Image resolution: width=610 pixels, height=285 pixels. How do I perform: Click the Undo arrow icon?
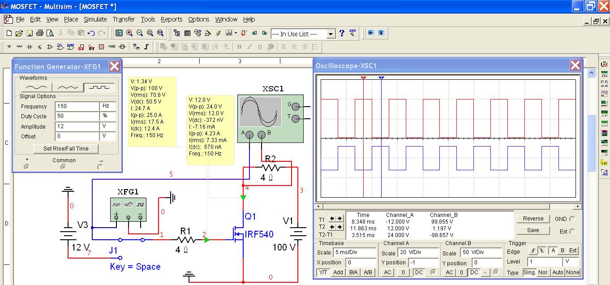91,33
